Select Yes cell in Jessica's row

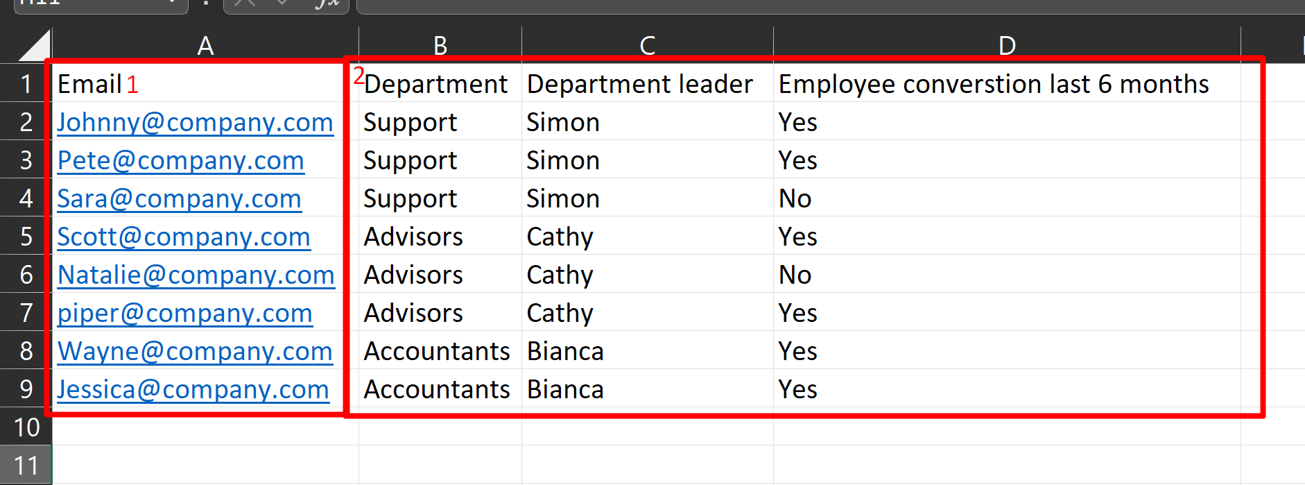(x=1007, y=389)
